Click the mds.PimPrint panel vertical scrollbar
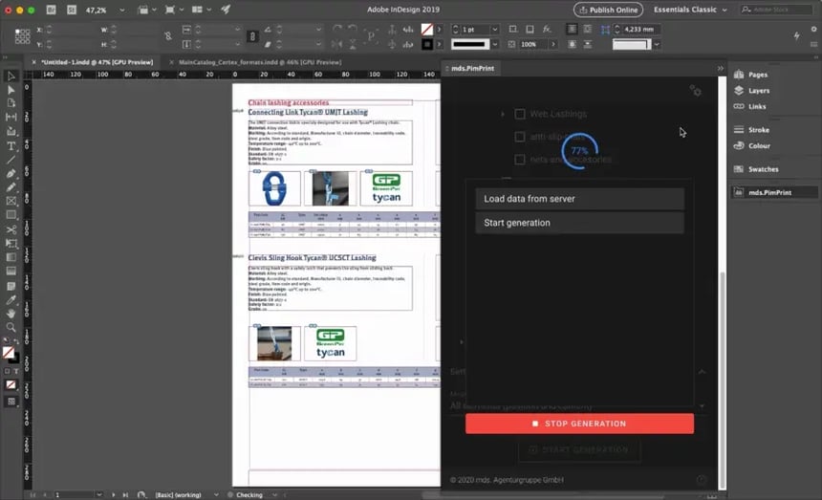Image resolution: width=822 pixels, height=500 pixels. click(723, 380)
